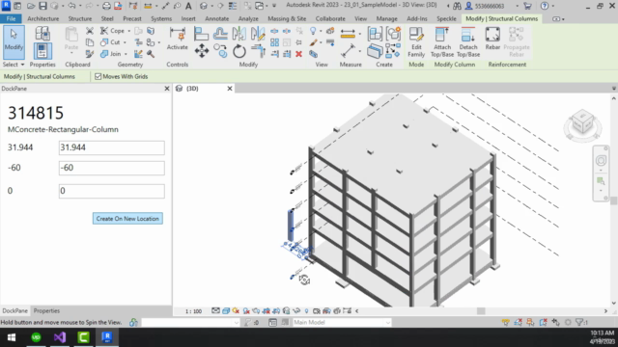
Task: Click the Print icon in quick access toolbar
Action: (x=106, y=6)
